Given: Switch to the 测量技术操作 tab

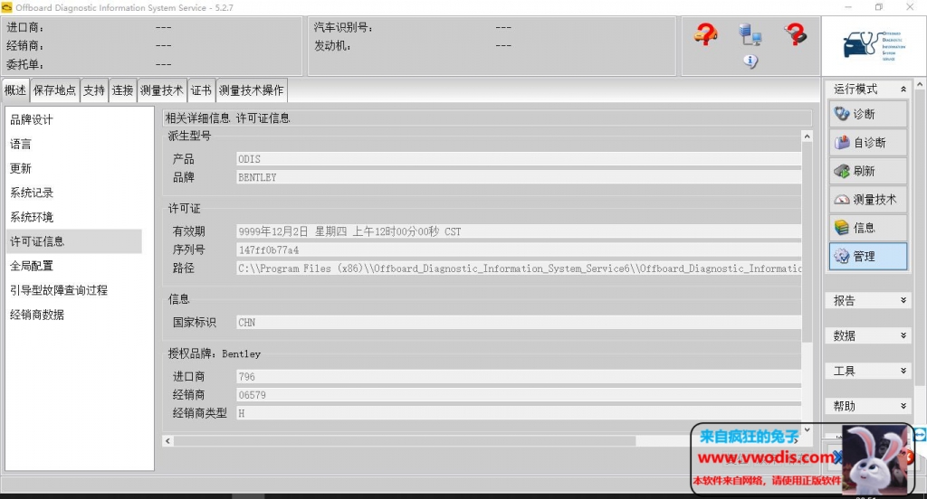Looking at the screenshot, I should (x=252, y=90).
